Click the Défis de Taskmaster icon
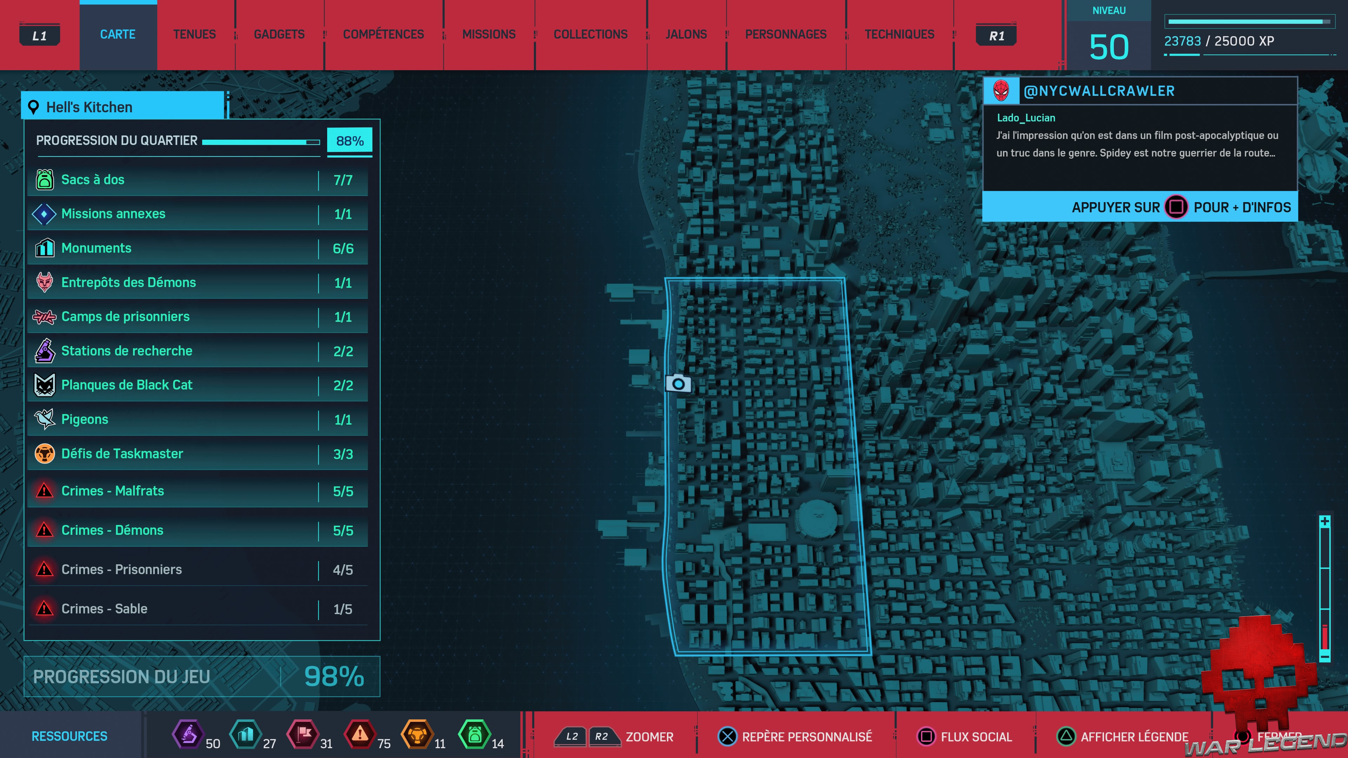 point(45,453)
